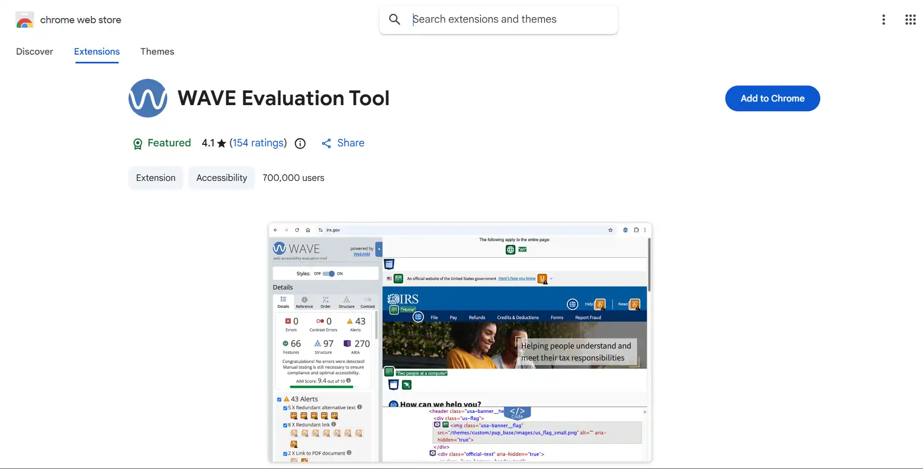Screen dimensions: 923x469
Task: Open the Discover section
Action: (x=35, y=52)
